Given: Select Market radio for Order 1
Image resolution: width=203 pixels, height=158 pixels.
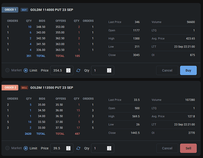Looking at the screenshot, I should [8, 70].
